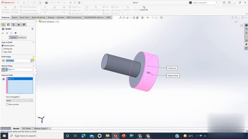248x139 pixels.
Task: Select the Parting line radio button
Action: [x=3, y=49]
